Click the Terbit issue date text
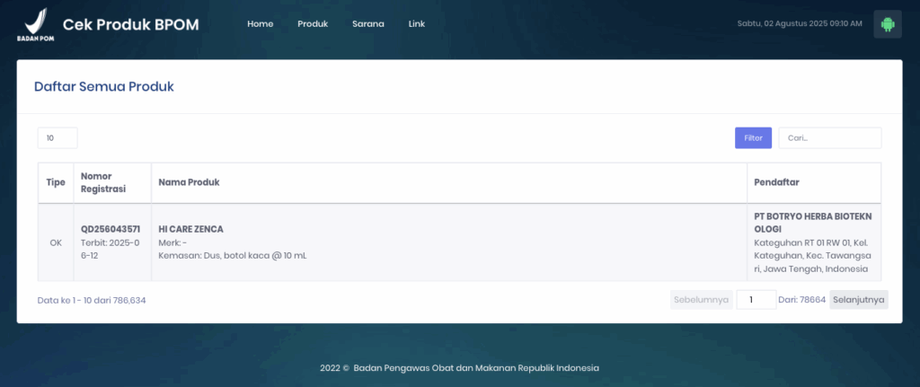Screen dimensions: 920x387 click(110, 250)
